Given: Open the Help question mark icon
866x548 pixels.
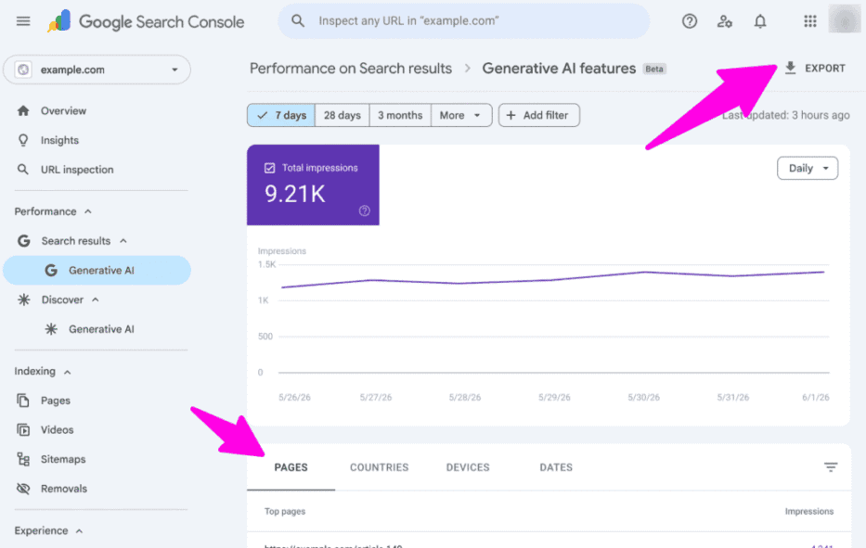Looking at the screenshot, I should pyautogui.click(x=690, y=21).
